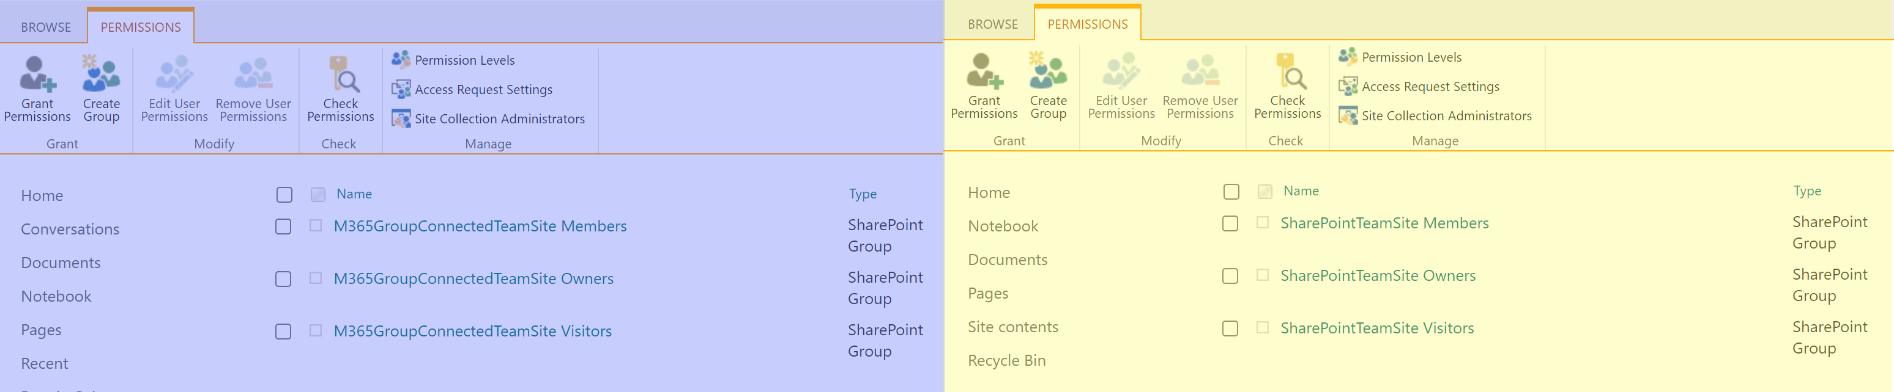This screenshot has width=1894, height=392.
Task: Switch to BROWSE tab in blue left panel
Action: (x=46, y=27)
